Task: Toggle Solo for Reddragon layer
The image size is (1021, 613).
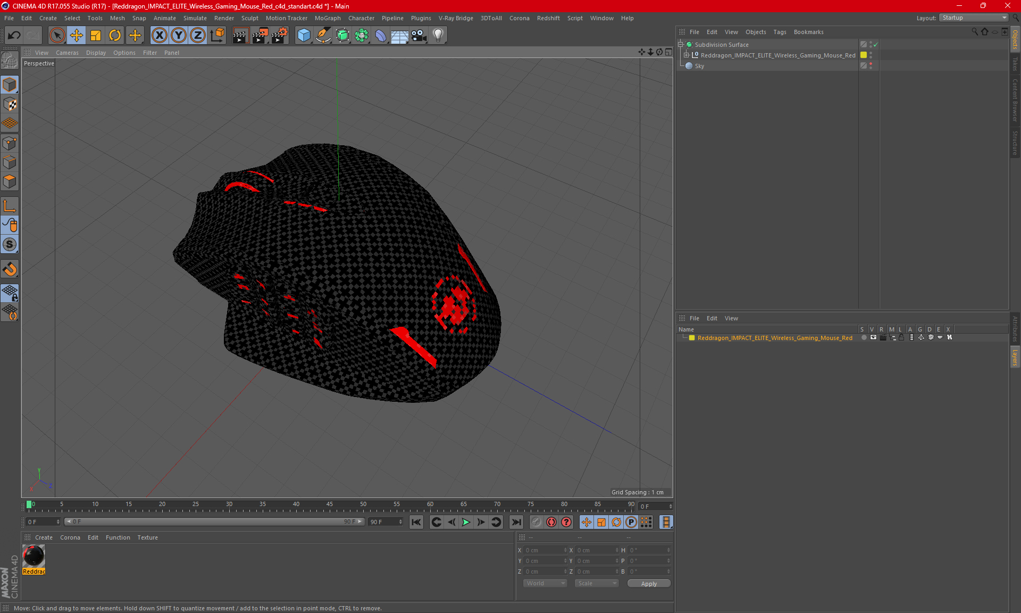Action: click(864, 337)
